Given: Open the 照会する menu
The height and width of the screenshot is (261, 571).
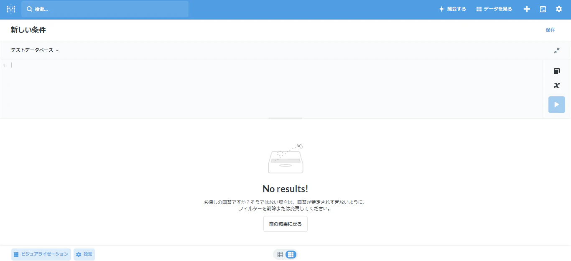Looking at the screenshot, I should click(452, 9).
